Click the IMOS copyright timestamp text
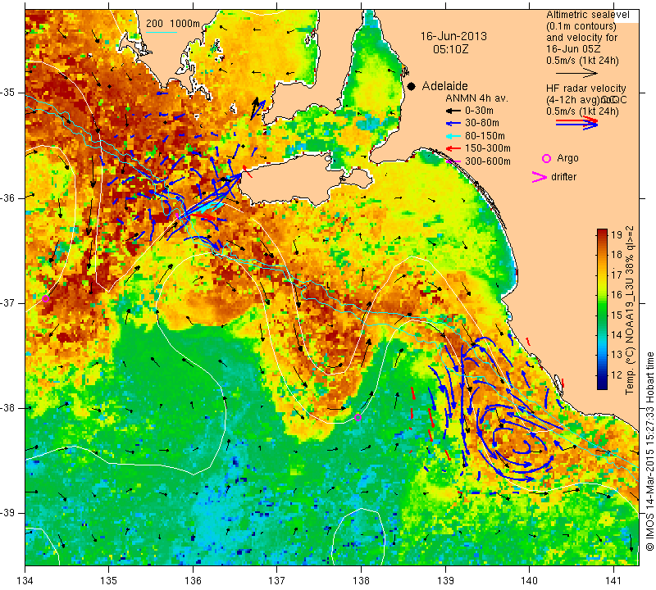 coord(649,451)
